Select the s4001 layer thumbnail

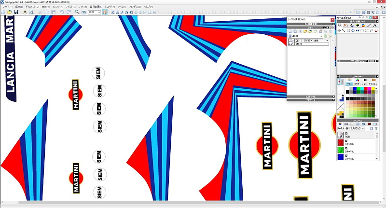click(291, 42)
